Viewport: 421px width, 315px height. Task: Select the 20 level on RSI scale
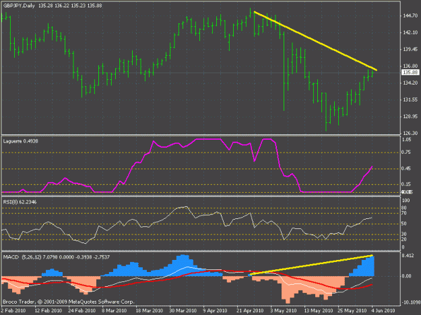[x=403, y=240]
